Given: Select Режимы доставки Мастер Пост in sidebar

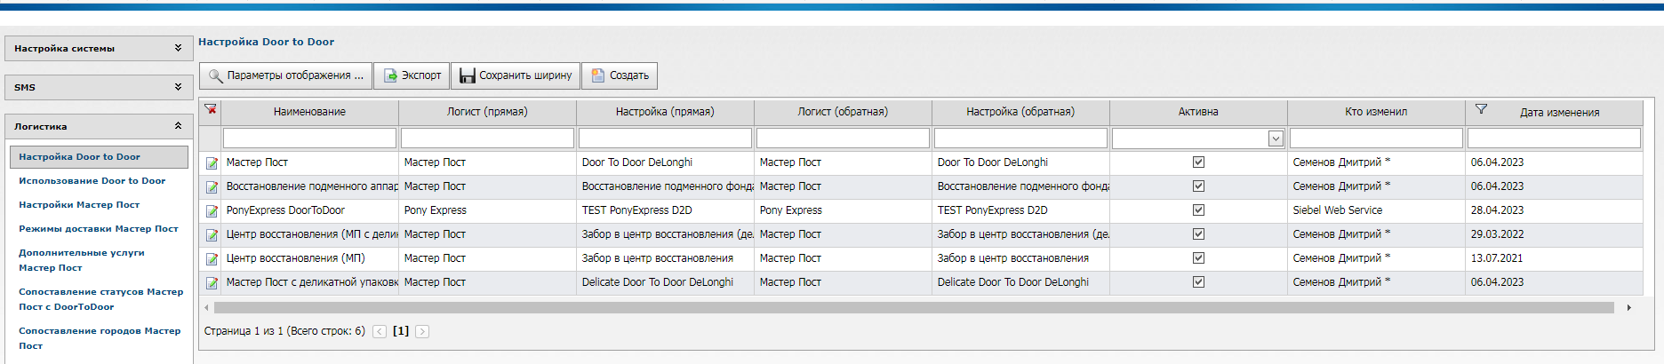Looking at the screenshot, I should click(99, 228).
